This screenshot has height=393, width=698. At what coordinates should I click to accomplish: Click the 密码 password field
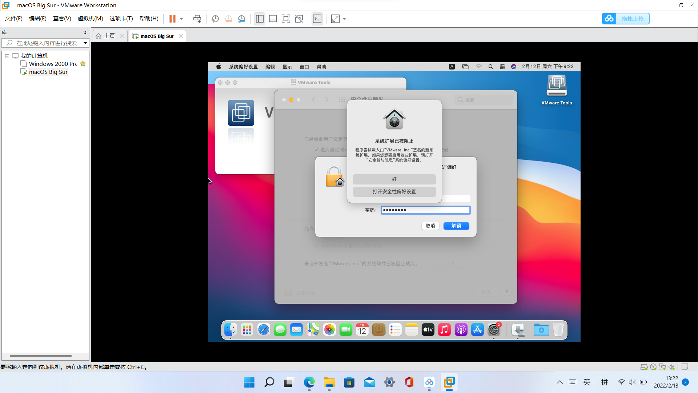425,210
